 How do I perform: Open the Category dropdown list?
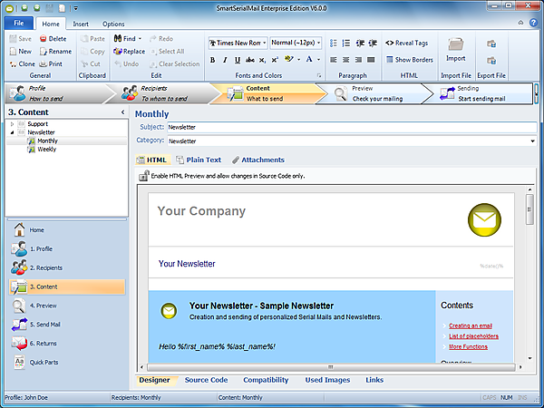[x=532, y=141]
